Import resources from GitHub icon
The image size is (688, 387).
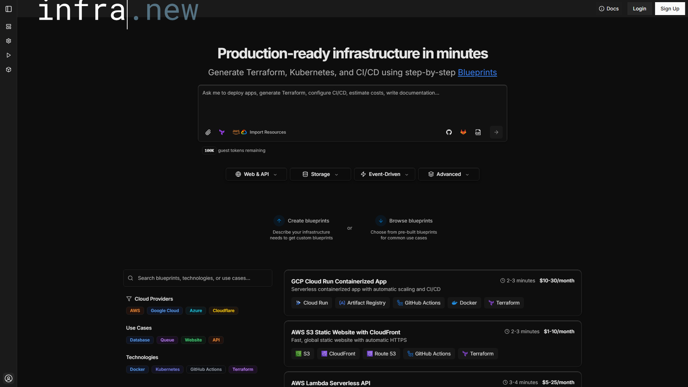448,132
